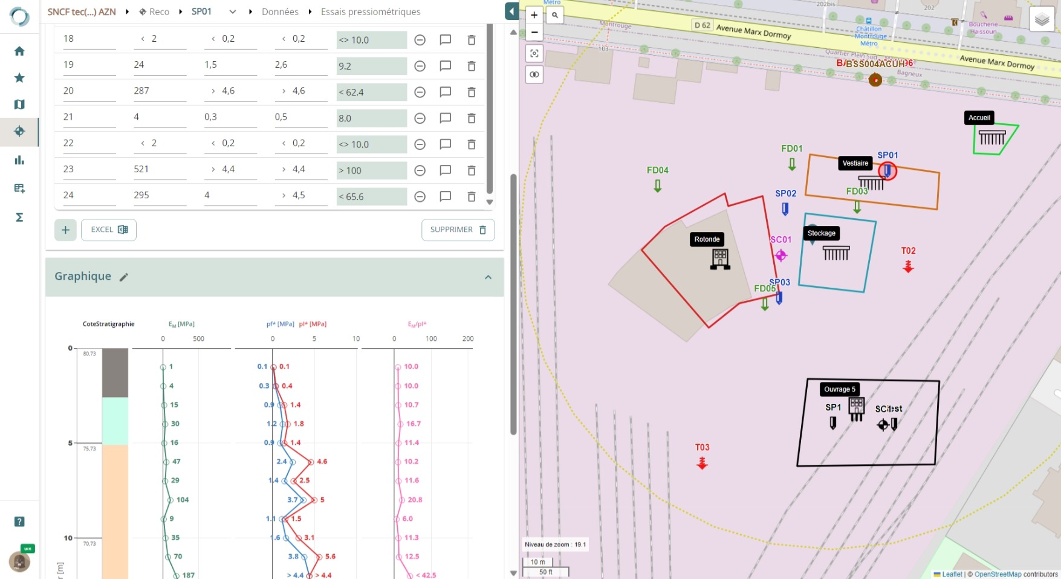Click the map layers control icon

[x=1042, y=20]
